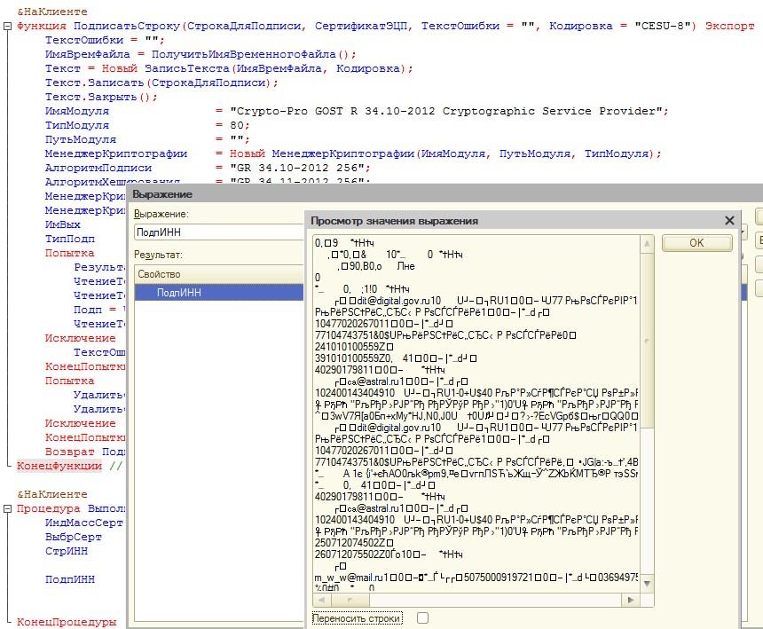Click the ПодпИНН variable in the code editor
763x629 pixels.
[x=69, y=579]
